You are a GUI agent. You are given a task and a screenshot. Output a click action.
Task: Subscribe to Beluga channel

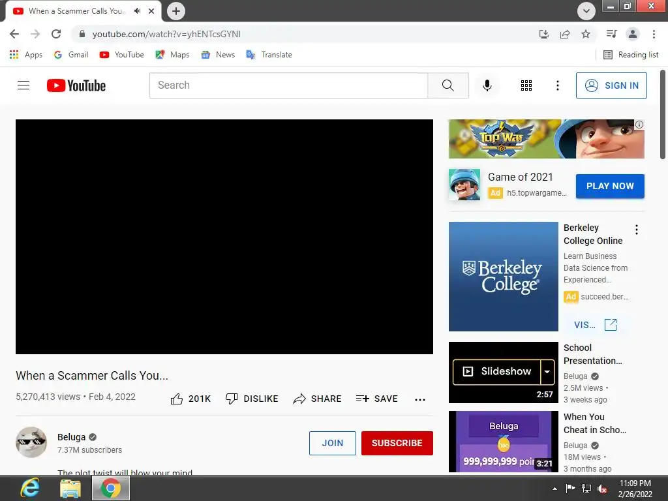(397, 443)
